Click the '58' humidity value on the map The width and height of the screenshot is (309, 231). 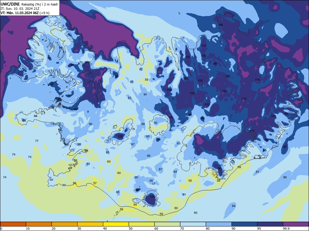point(75,160)
